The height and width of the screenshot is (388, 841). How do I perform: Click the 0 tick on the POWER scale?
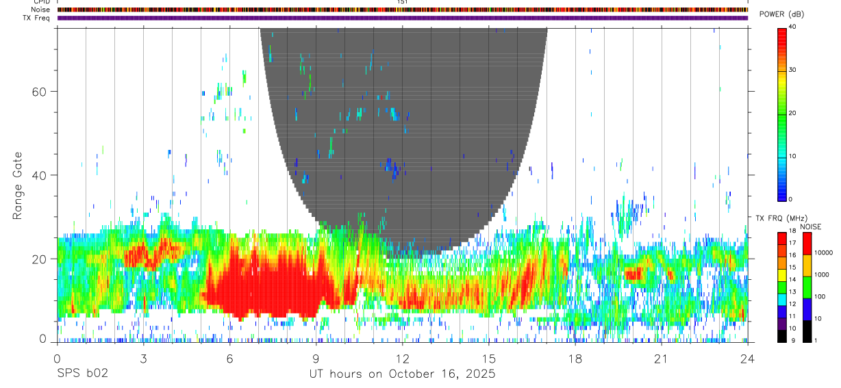(x=790, y=199)
